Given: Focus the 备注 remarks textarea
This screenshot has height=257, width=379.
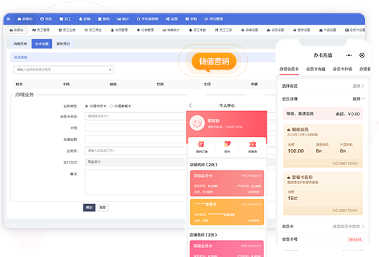Looking at the screenshot, I should pos(135,183).
